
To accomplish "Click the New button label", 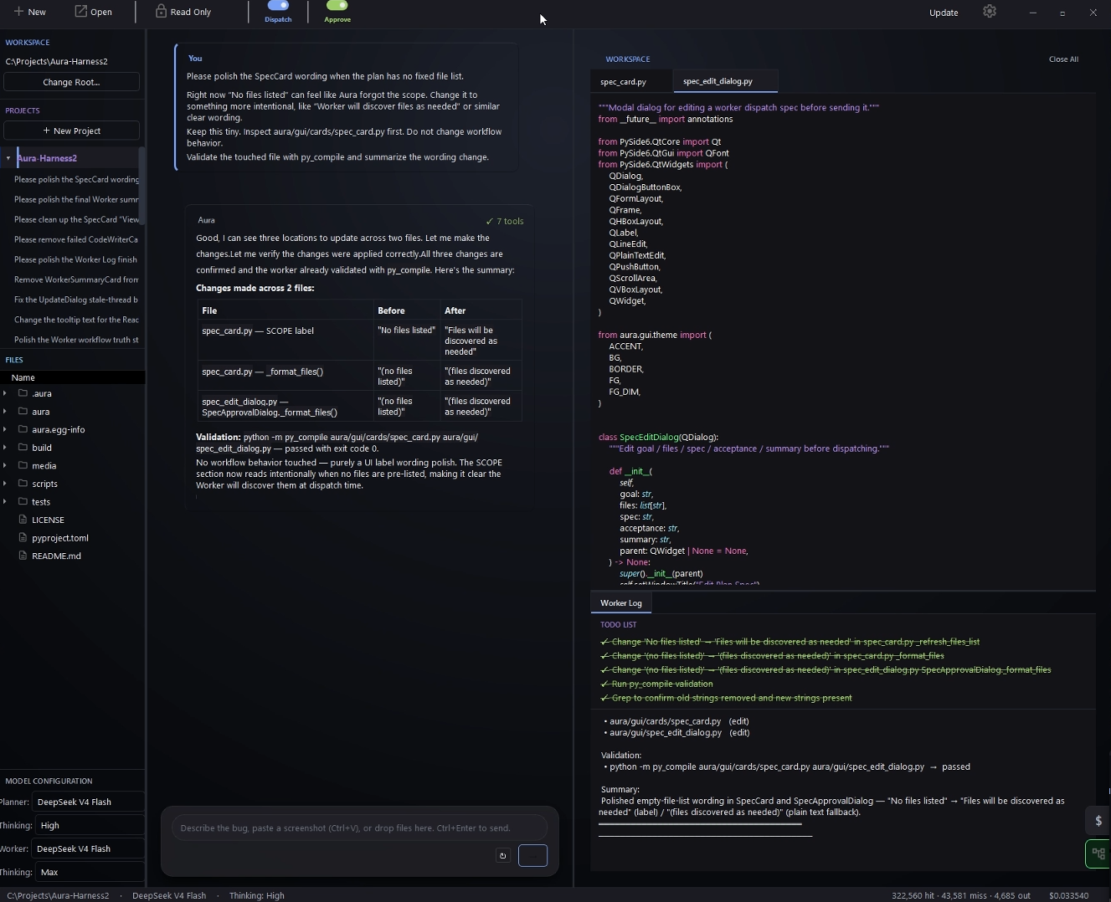I will point(37,12).
